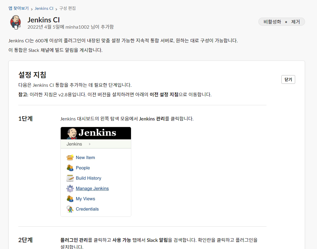This screenshot has width=317, height=249.
Task: Click the 비활성화 button
Action: (x=272, y=22)
